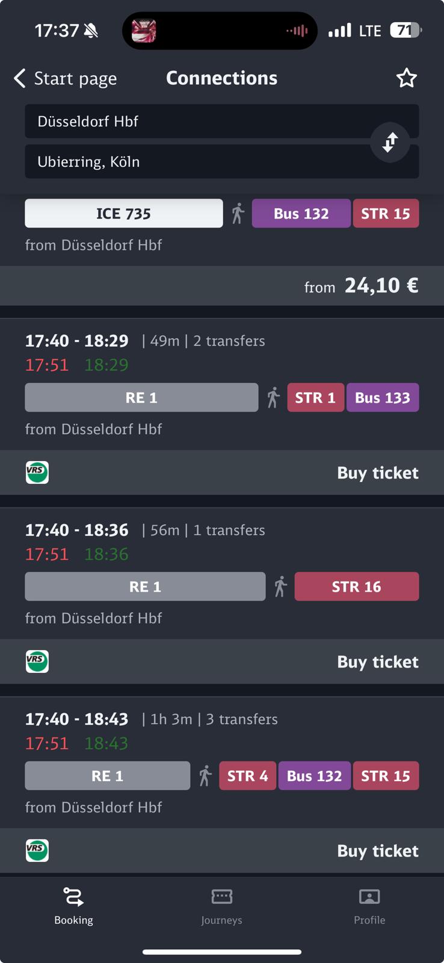Swap origin and destination stations
Screen dimensions: 444x963
[390, 142]
